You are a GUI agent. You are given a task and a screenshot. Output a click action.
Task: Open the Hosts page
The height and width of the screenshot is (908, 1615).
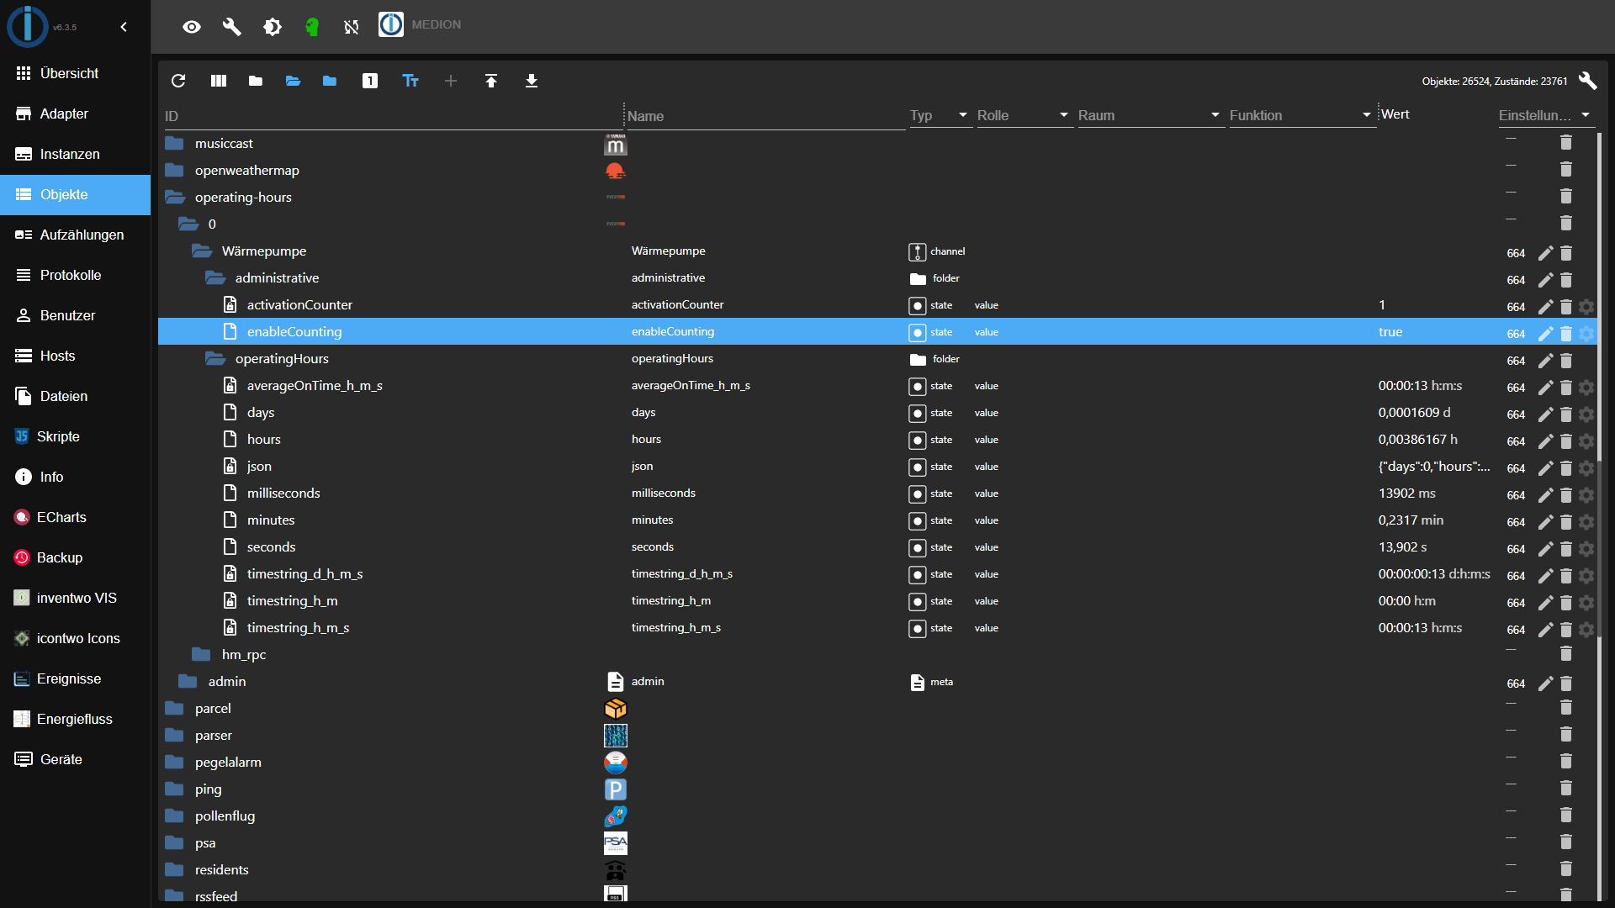click(x=76, y=356)
